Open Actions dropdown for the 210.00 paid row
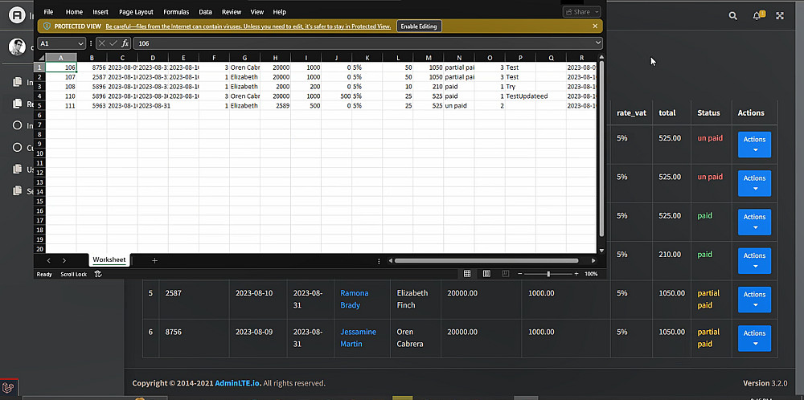Screen dimensions: 804x400 [754, 261]
